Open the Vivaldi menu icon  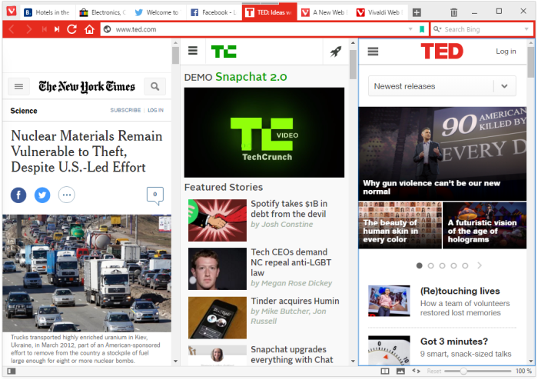pyautogui.click(x=12, y=12)
